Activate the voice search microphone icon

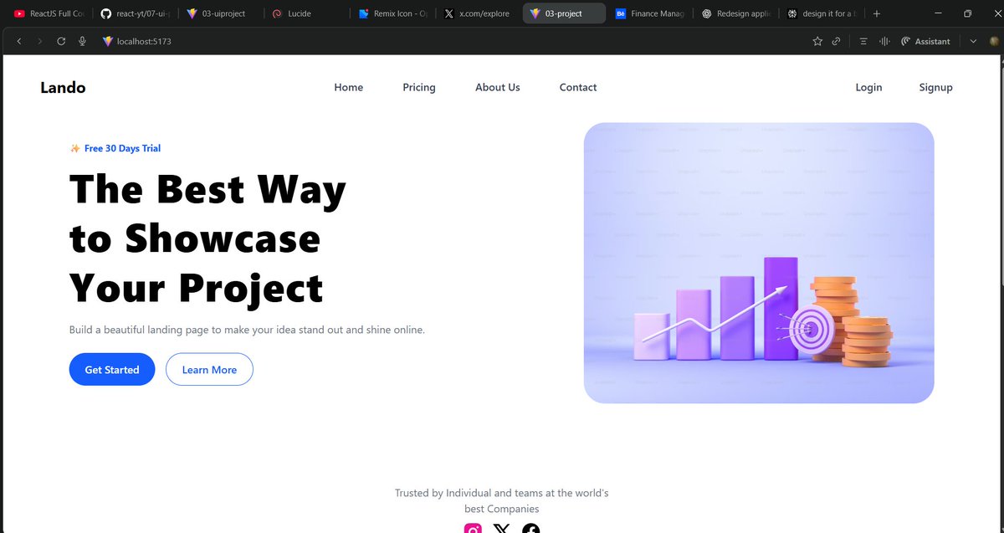pos(81,40)
